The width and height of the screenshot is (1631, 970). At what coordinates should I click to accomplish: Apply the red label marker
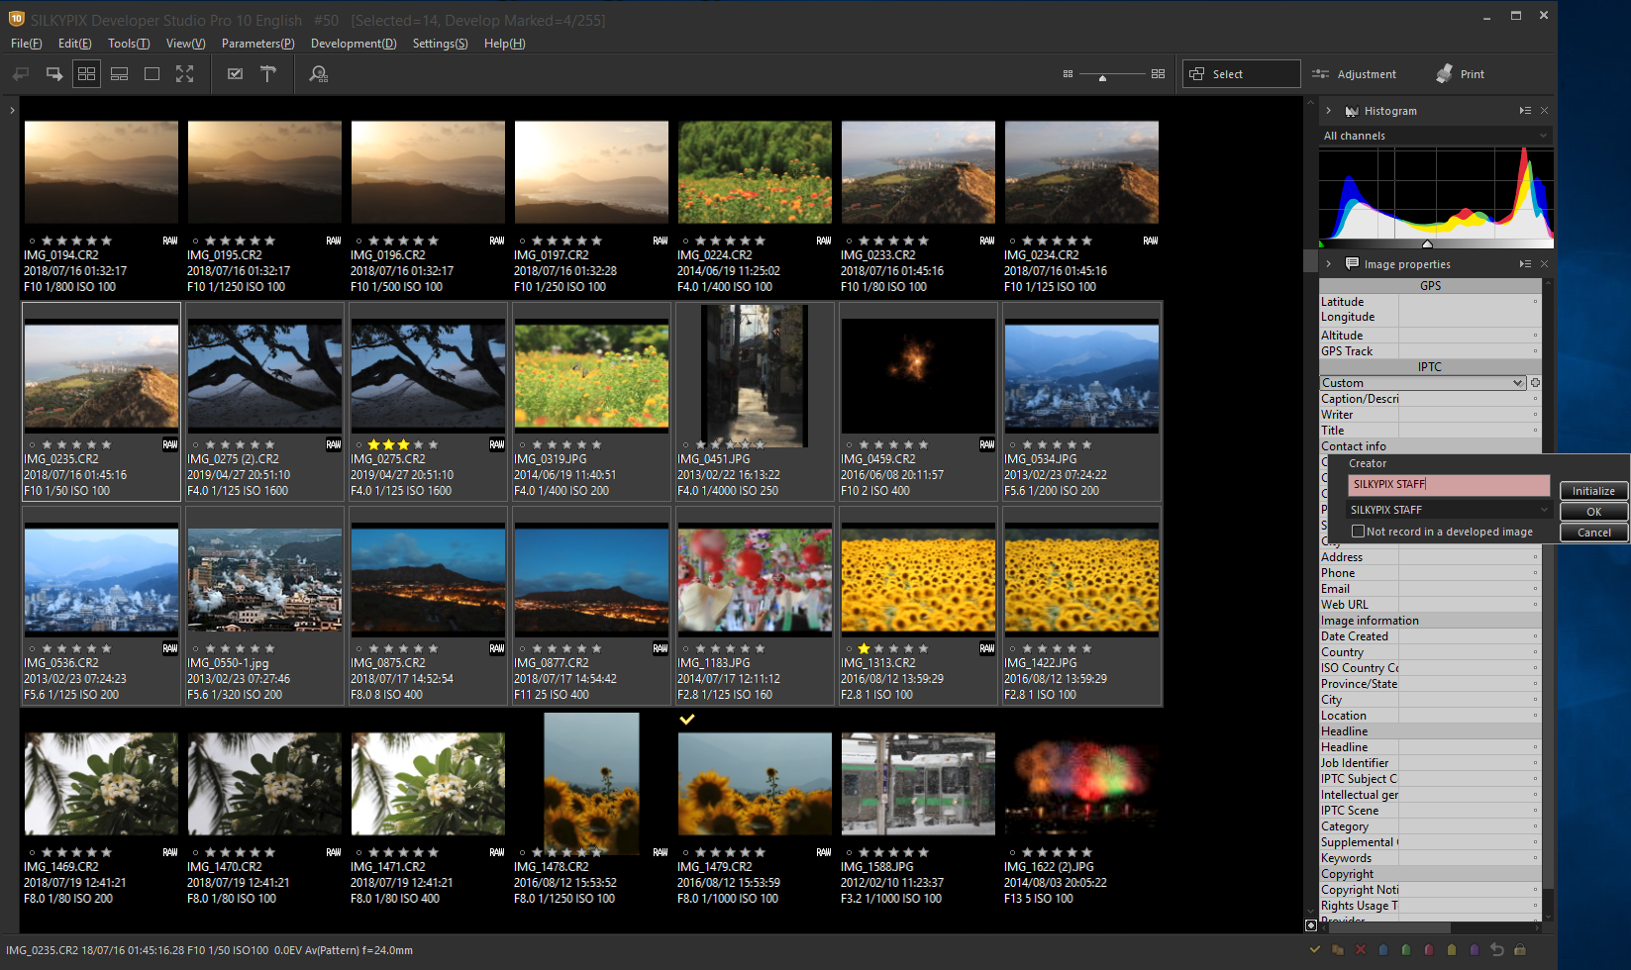pos(1429,950)
